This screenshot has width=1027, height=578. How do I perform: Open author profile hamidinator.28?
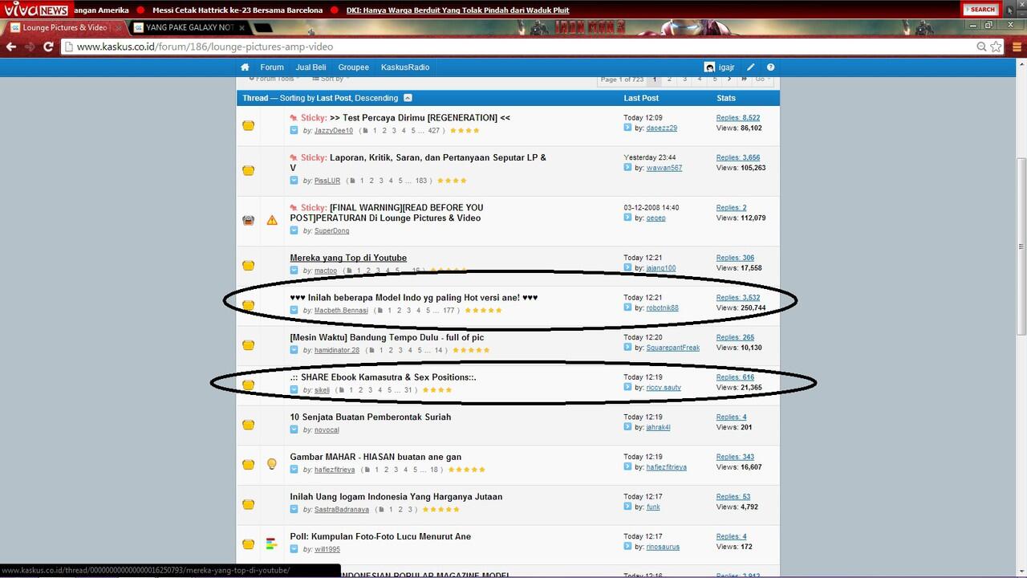[337, 350]
